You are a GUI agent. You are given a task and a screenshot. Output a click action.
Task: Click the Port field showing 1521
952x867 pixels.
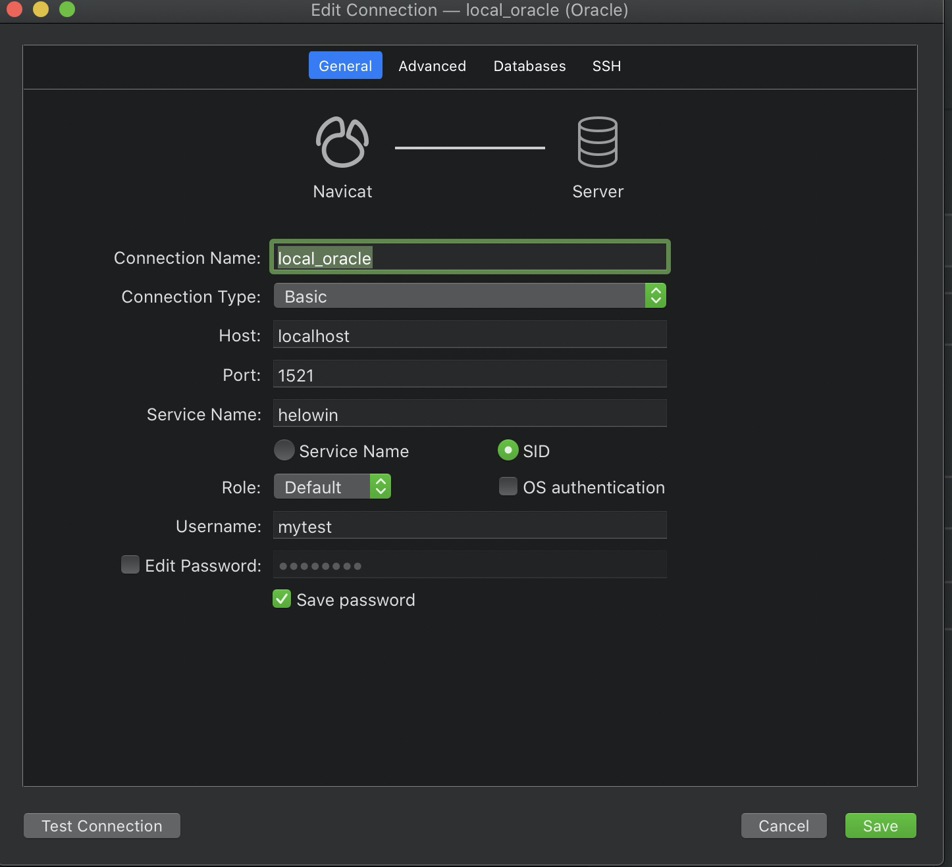click(x=470, y=374)
